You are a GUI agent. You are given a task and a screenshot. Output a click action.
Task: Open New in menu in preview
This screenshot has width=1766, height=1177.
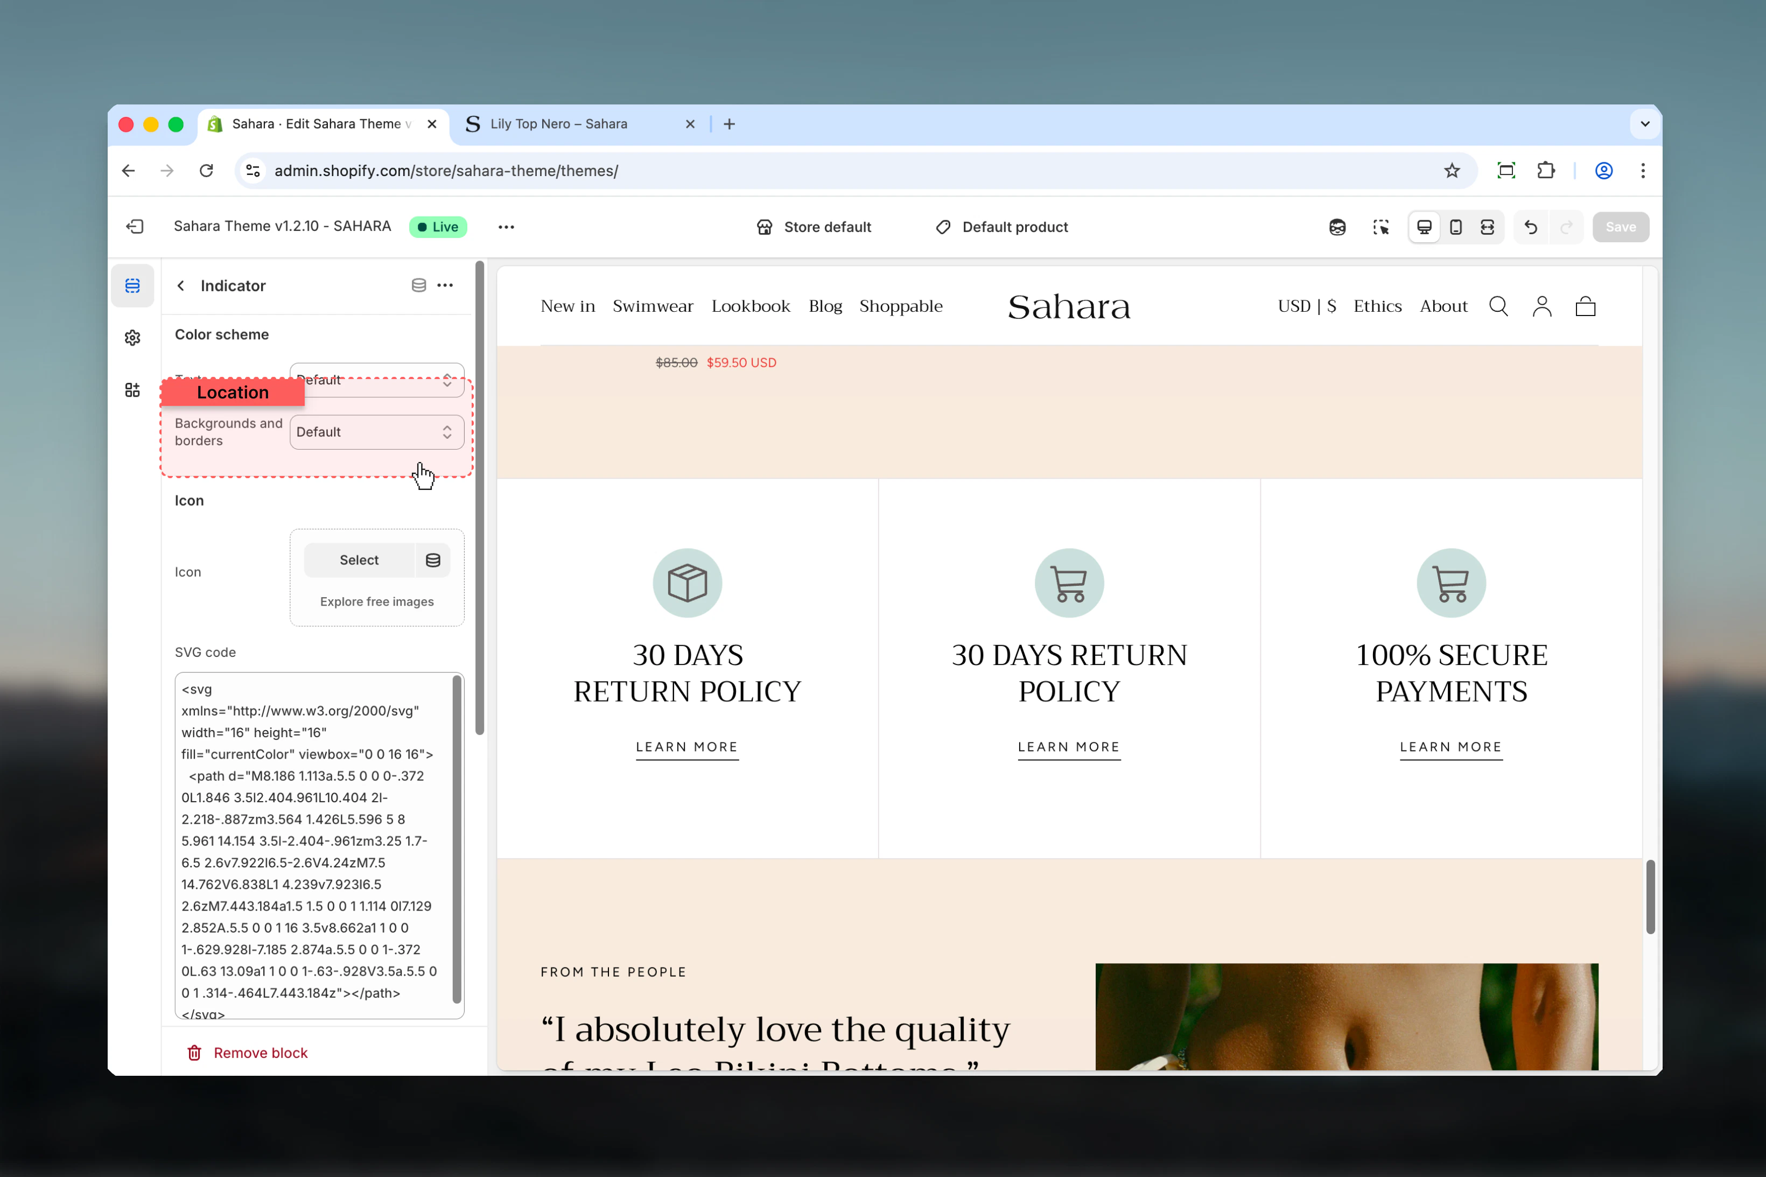point(567,305)
